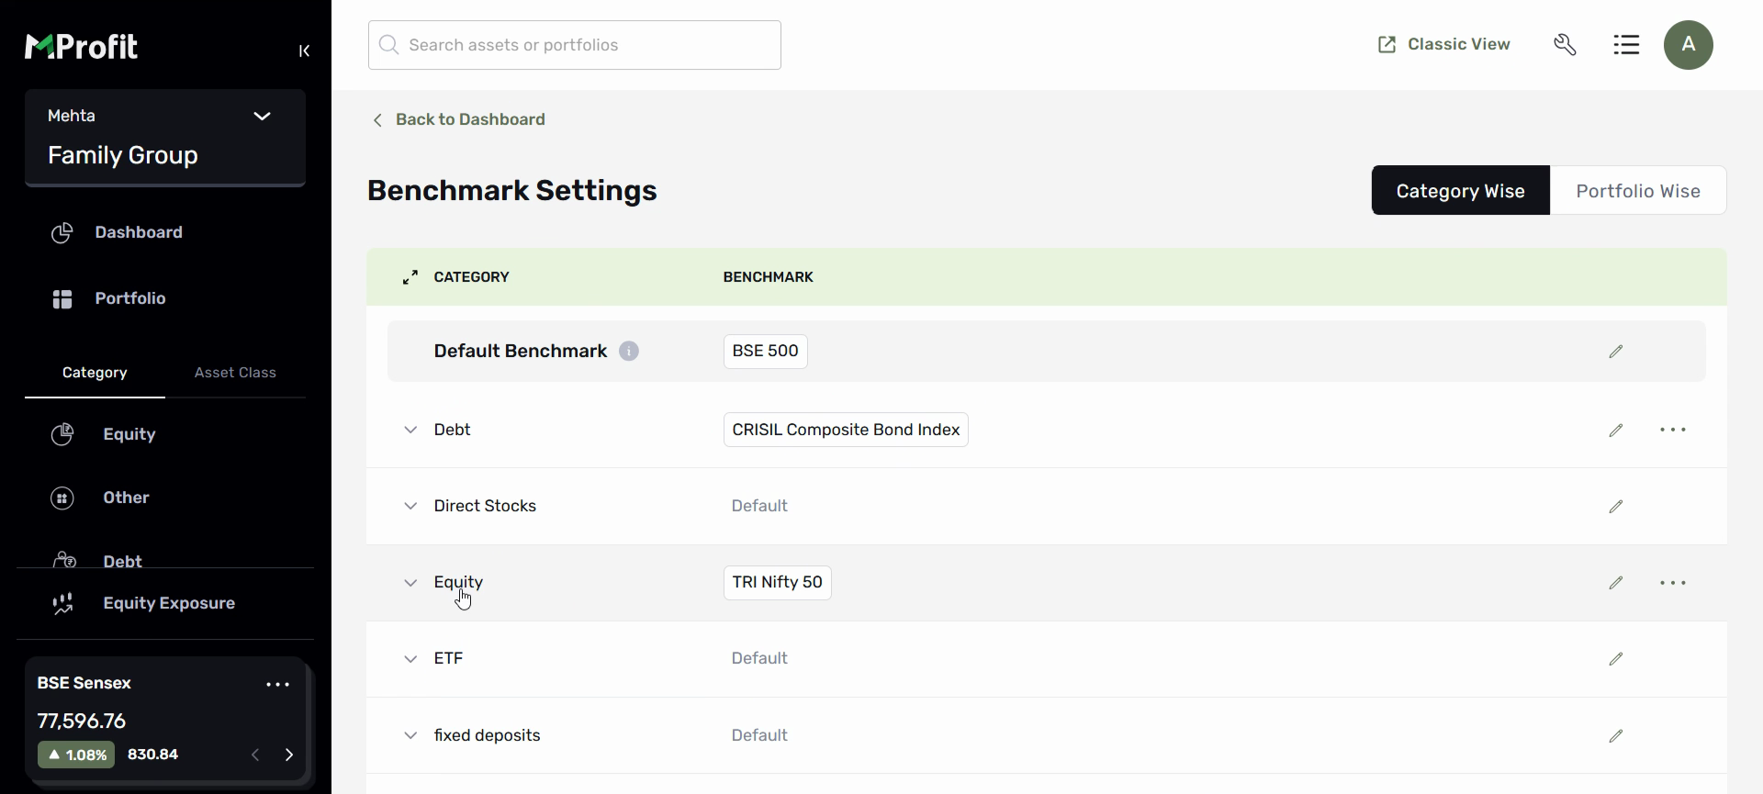Switch to Portfolio Wise view
Image resolution: width=1763 pixels, height=794 pixels.
click(1638, 191)
